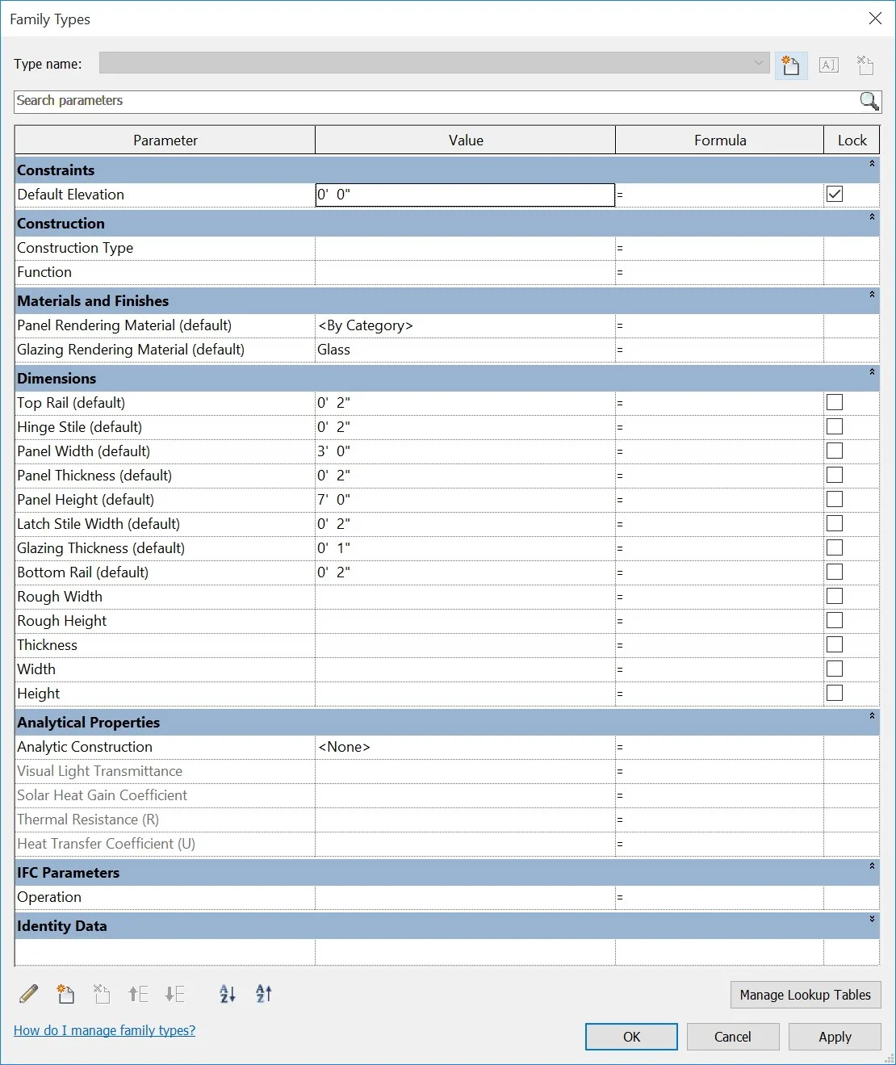Tick the Panel Width lock checkbox
Screen dimensions: 896x1065
point(835,451)
